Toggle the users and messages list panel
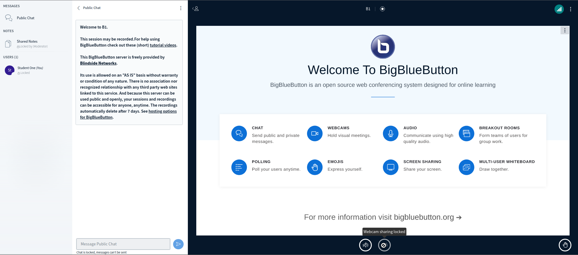Viewport: 578px width, 255px height. click(196, 9)
